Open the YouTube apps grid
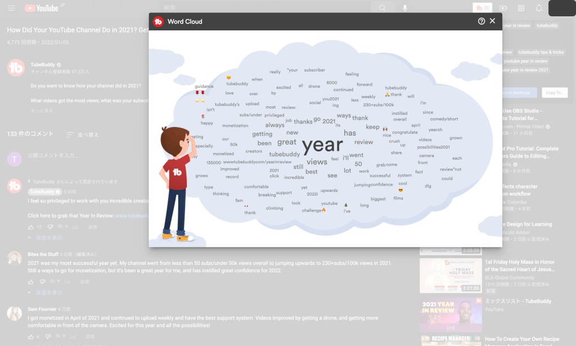The width and height of the screenshot is (576, 346). [521, 8]
